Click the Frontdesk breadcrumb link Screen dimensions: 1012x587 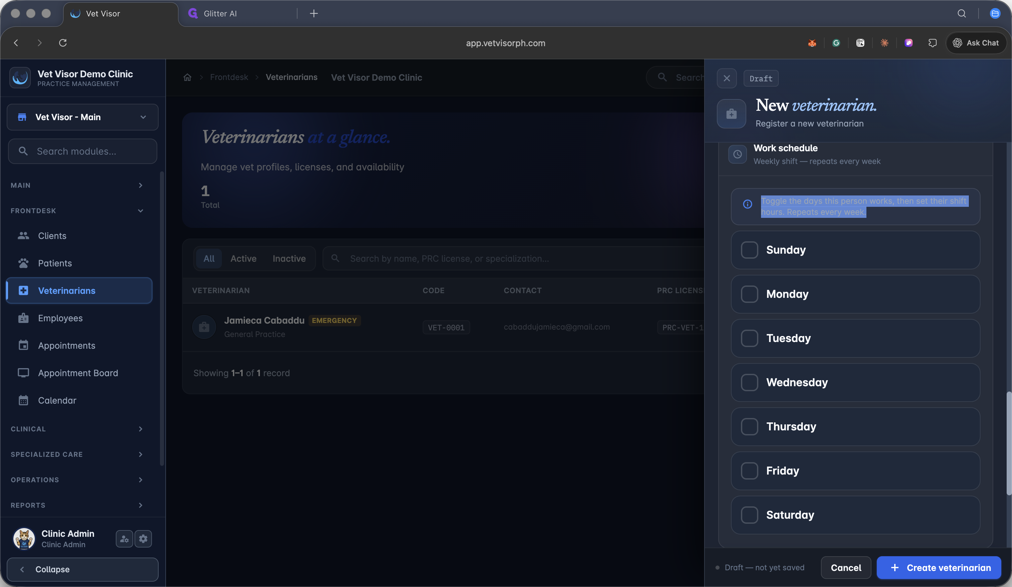pyautogui.click(x=229, y=78)
